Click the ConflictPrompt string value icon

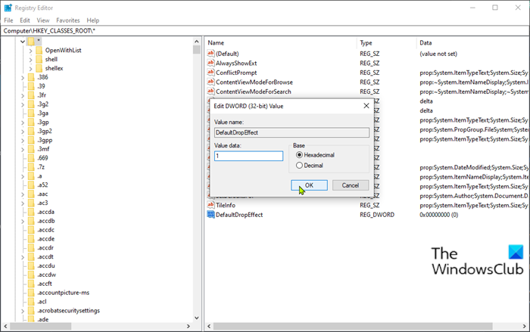pyautogui.click(x=211, y=73)
